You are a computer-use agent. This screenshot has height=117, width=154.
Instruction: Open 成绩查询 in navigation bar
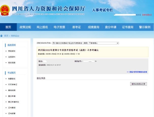coord(93,27)
